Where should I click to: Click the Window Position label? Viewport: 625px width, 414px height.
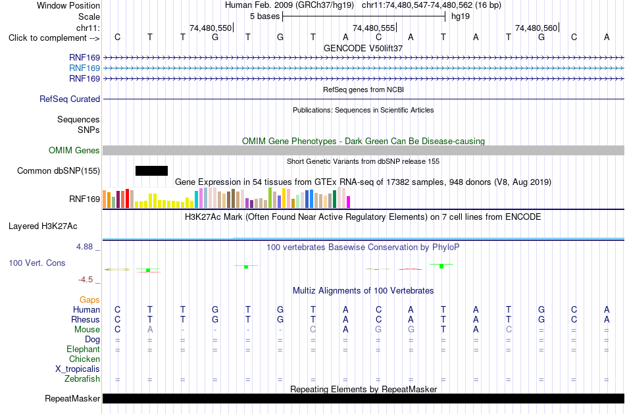pos(68,5)
